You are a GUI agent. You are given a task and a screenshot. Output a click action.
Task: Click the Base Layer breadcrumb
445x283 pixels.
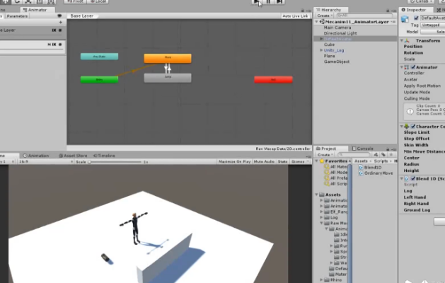pyautogui.click(x=82, y=16)
